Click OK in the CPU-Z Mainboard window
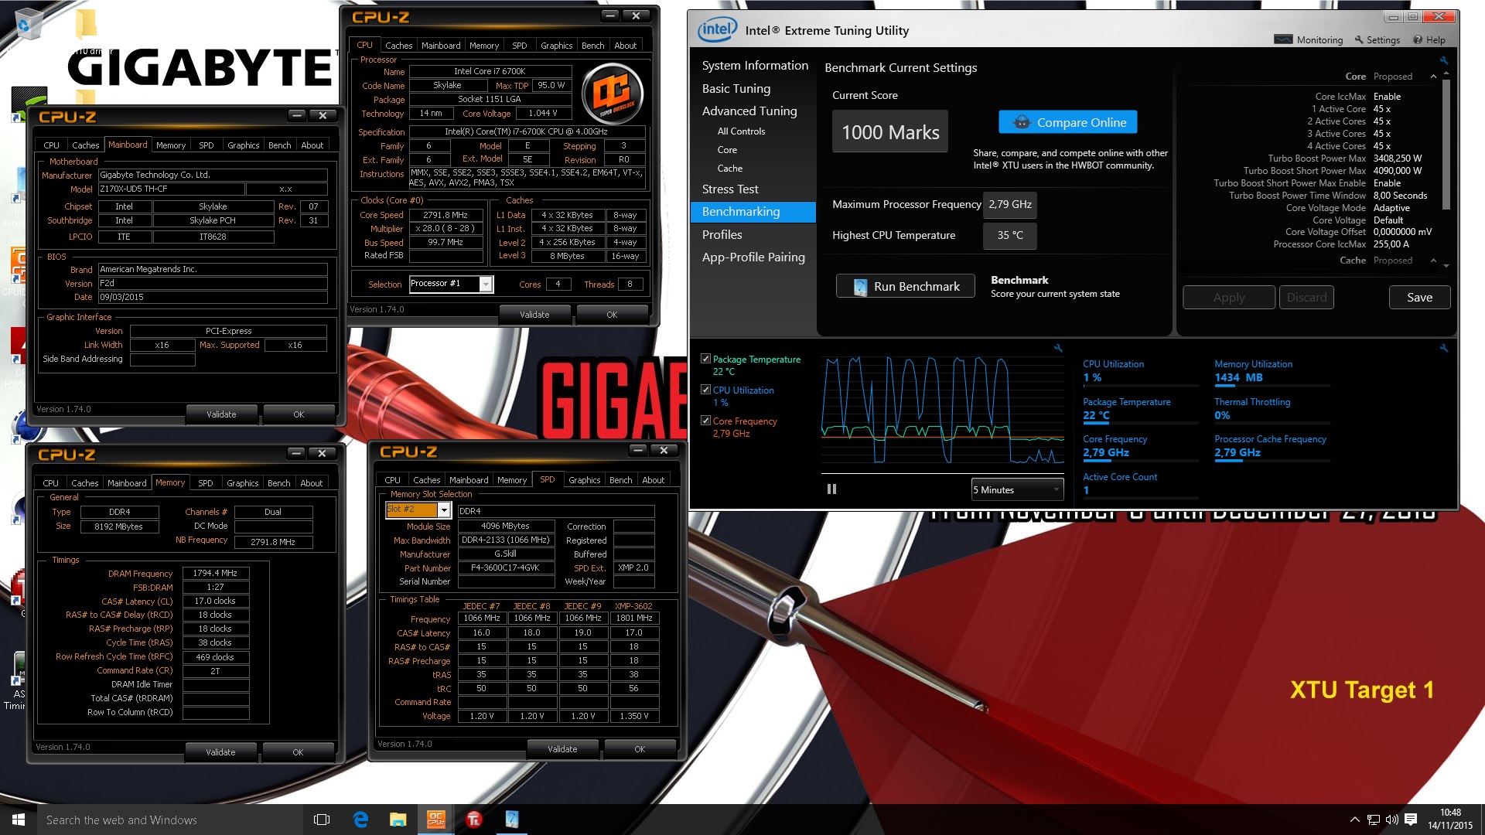 tap(299, 414)
